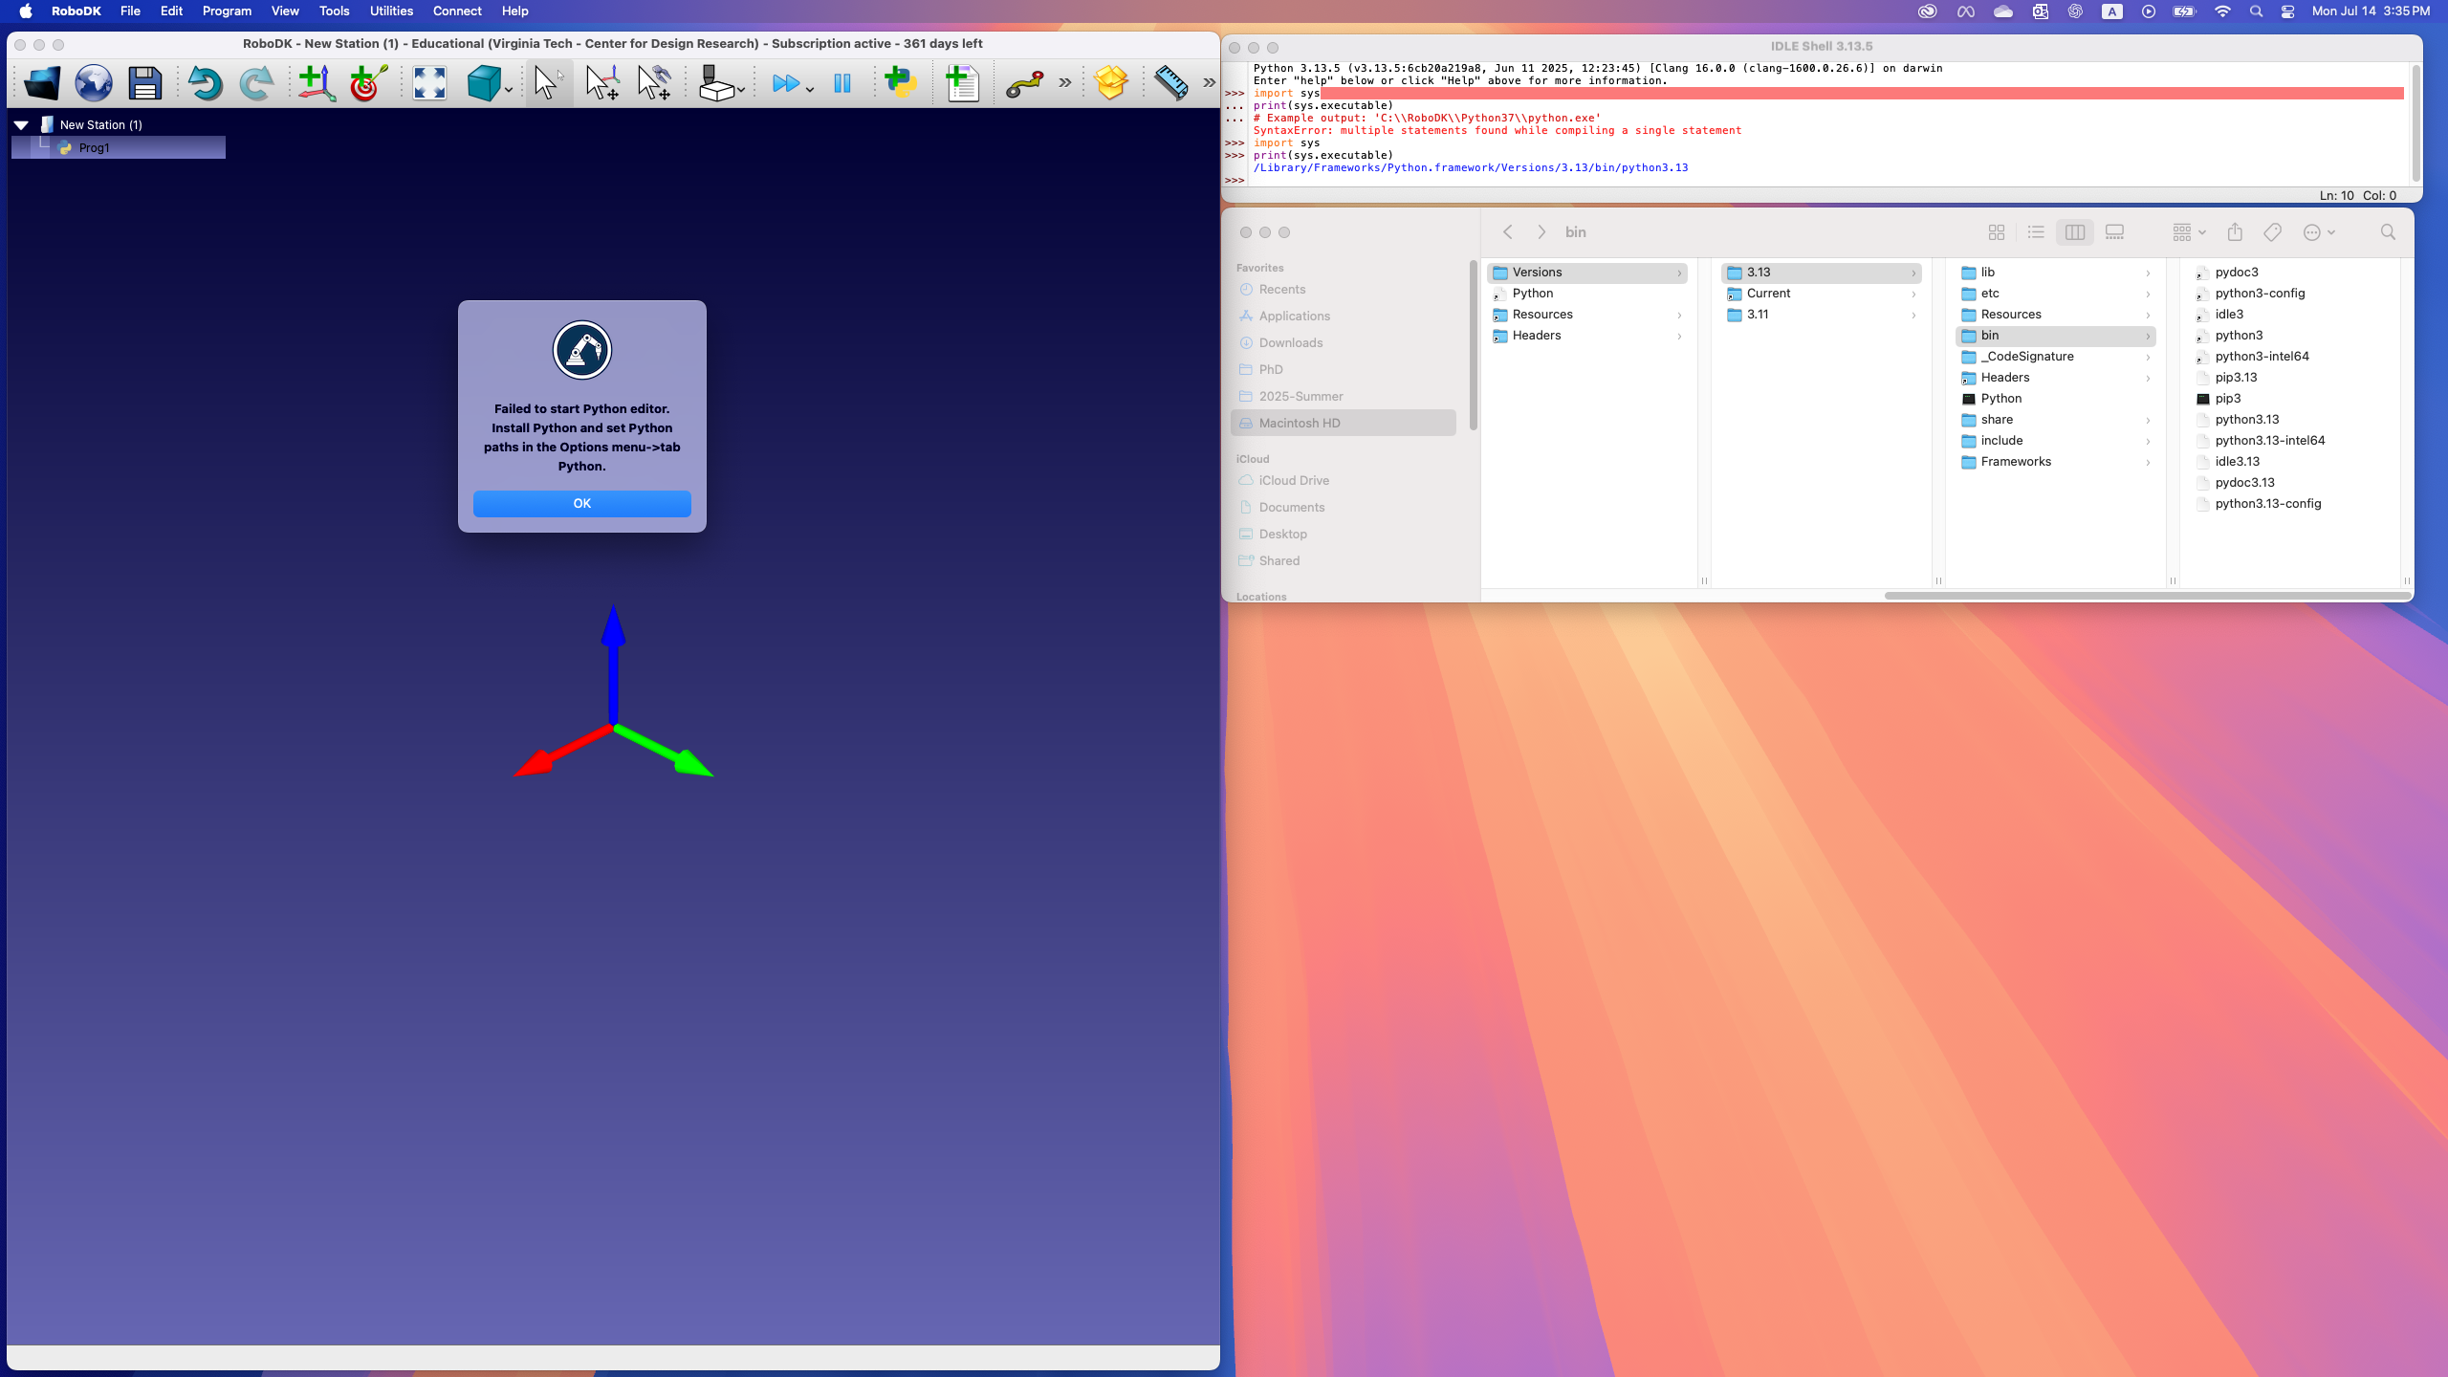Open the isometric view cube dropdown
The height and width of the screenshot is (1377, 2448).
click(x=509, y=90)
